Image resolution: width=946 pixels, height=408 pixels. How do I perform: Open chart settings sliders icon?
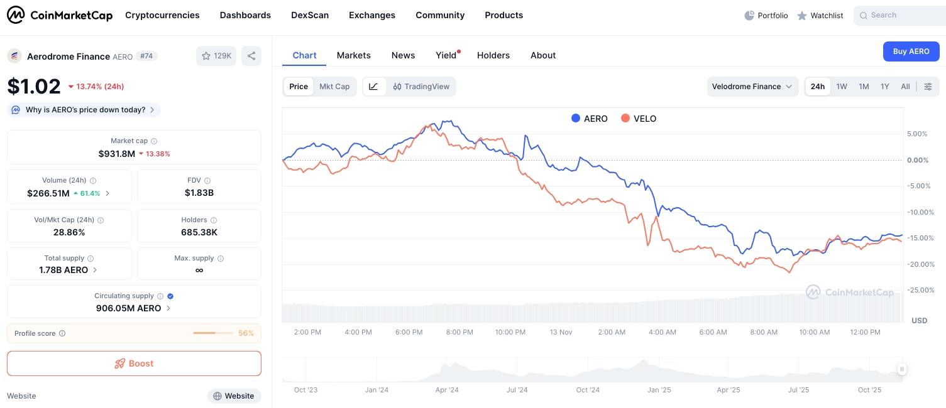pos(928,87)
